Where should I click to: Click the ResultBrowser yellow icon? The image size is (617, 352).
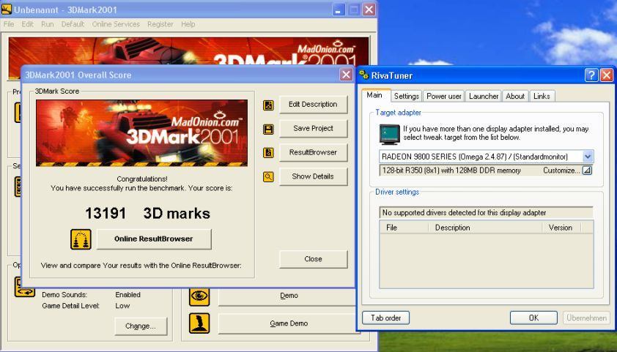268,153
